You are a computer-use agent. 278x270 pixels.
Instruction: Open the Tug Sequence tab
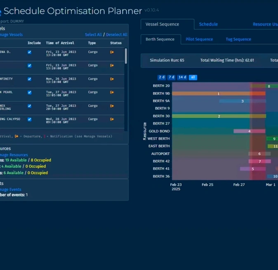(x=238, y=39)
